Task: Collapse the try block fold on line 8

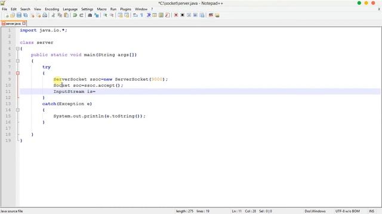Action: (18, 73)
